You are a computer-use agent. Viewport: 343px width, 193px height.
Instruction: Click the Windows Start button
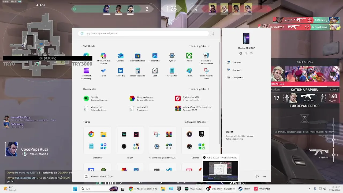[x=75, y=189]
